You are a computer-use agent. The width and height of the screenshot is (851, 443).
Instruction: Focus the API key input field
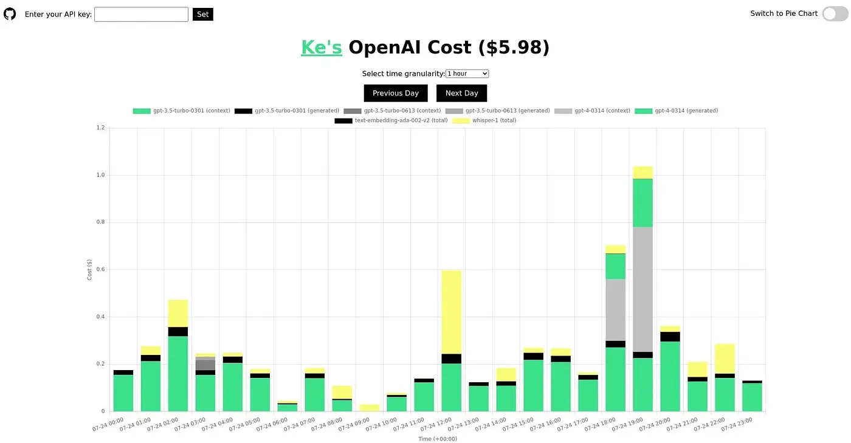[x=142, y=14]
